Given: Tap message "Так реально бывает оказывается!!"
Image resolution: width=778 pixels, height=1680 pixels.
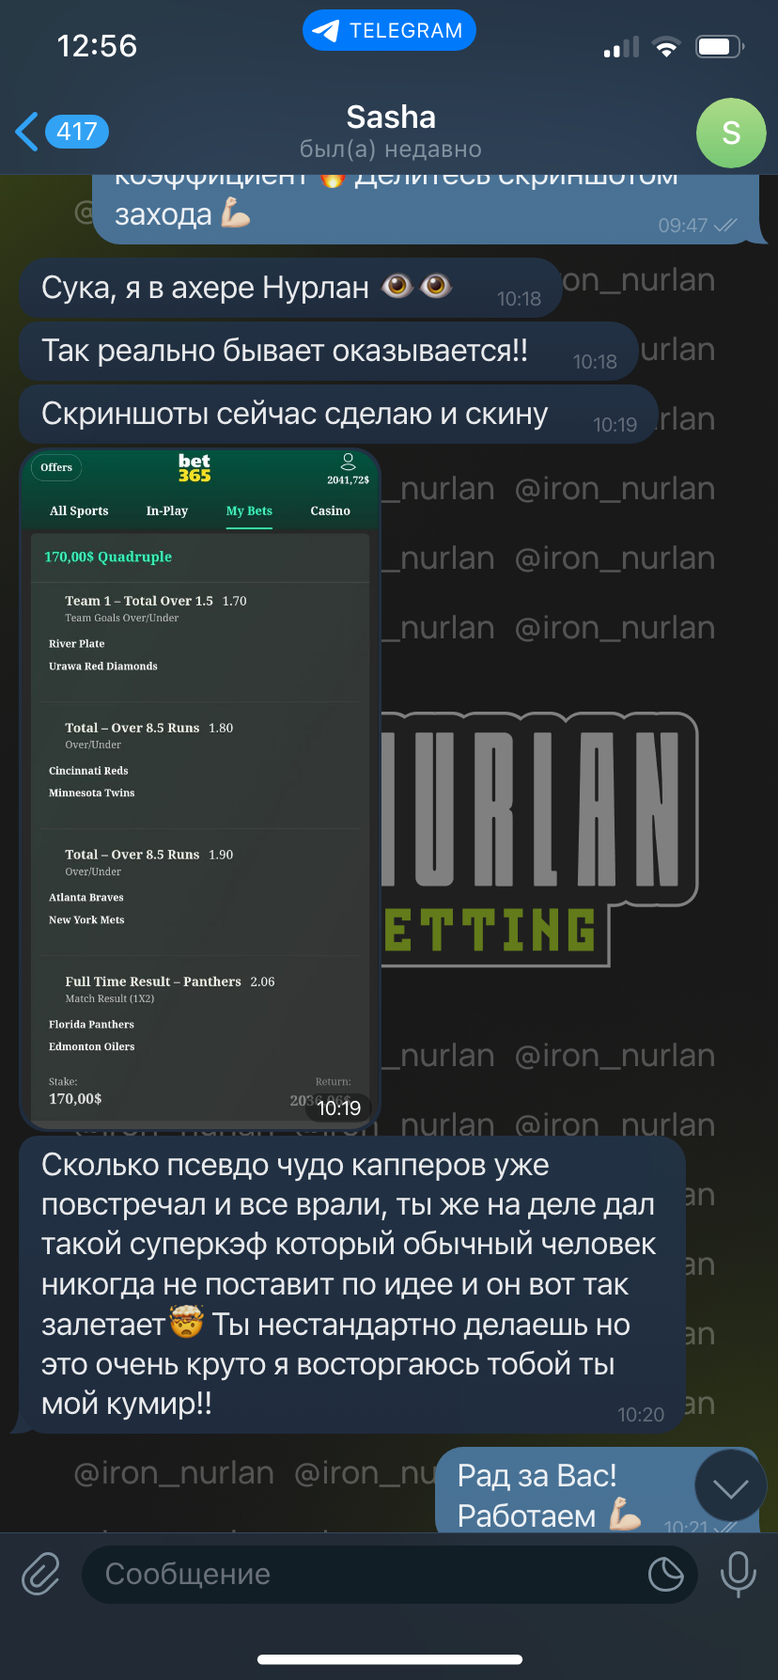Looking at the screenshot, I should click(328, 352).
